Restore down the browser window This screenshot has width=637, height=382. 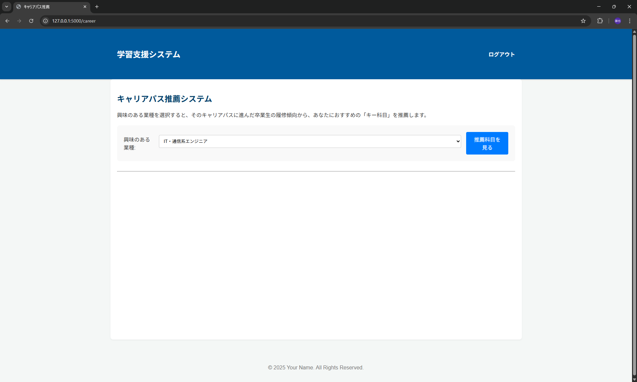click(614, 7)
